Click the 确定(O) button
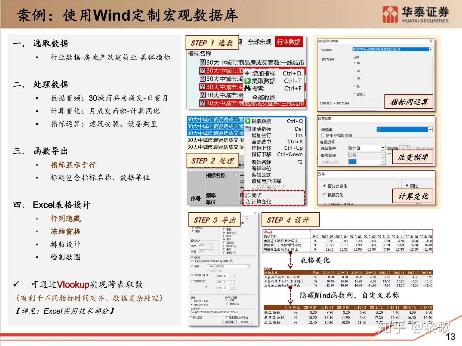 coord(229,322)
